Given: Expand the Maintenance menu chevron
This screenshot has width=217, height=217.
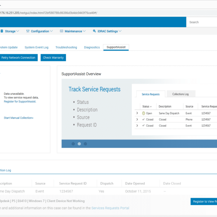Looking at the screenshot, I should point(84,31).
